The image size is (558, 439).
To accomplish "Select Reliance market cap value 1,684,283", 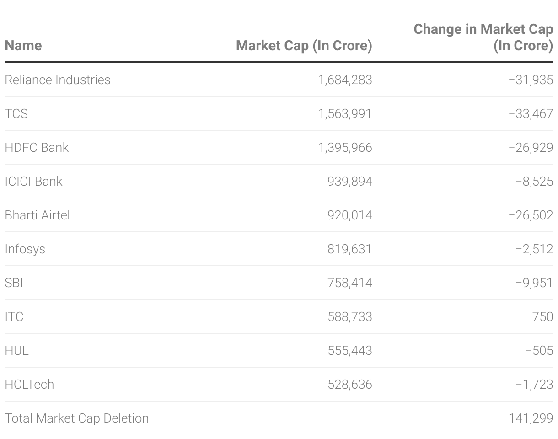I will 345,80.
